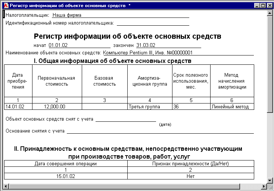Click the blank taxpayer ID number field
Image resolution: width=274 pixels, height=191 pixels.
tap(153, 23)
